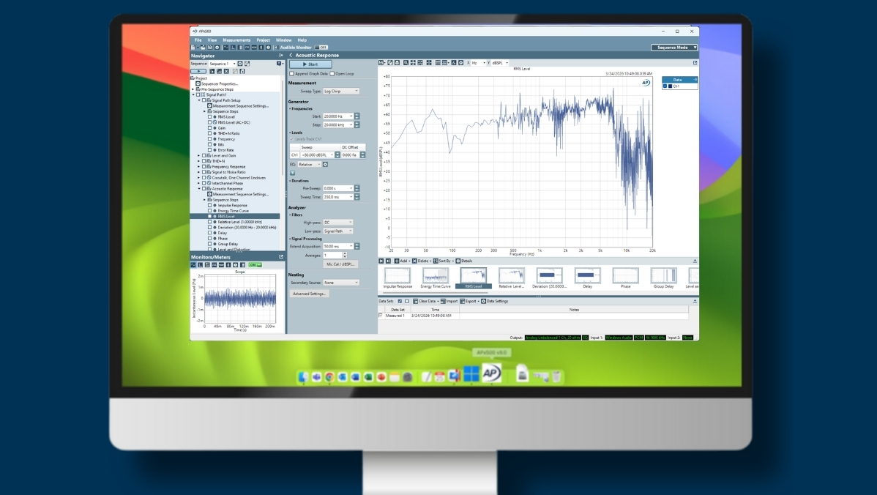Select the Energy Time Curve result thumbnail
This screenshot has height=495, width=877.
click(x=436, y=278)
